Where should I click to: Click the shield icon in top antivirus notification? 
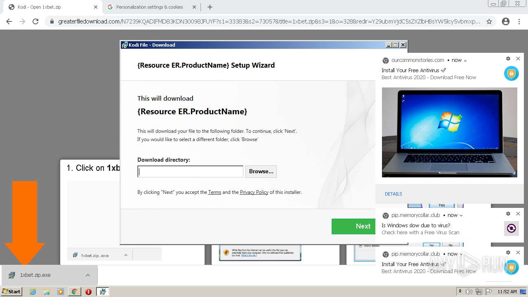coord(511,73)
